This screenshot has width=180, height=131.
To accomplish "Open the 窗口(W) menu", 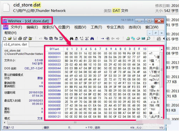I will point(152,27).
